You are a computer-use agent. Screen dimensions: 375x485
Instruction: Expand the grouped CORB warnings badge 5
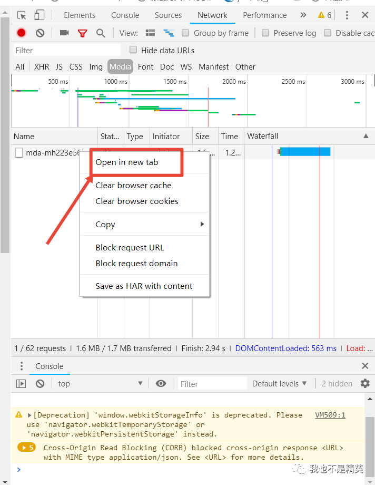tap(27, 447)
